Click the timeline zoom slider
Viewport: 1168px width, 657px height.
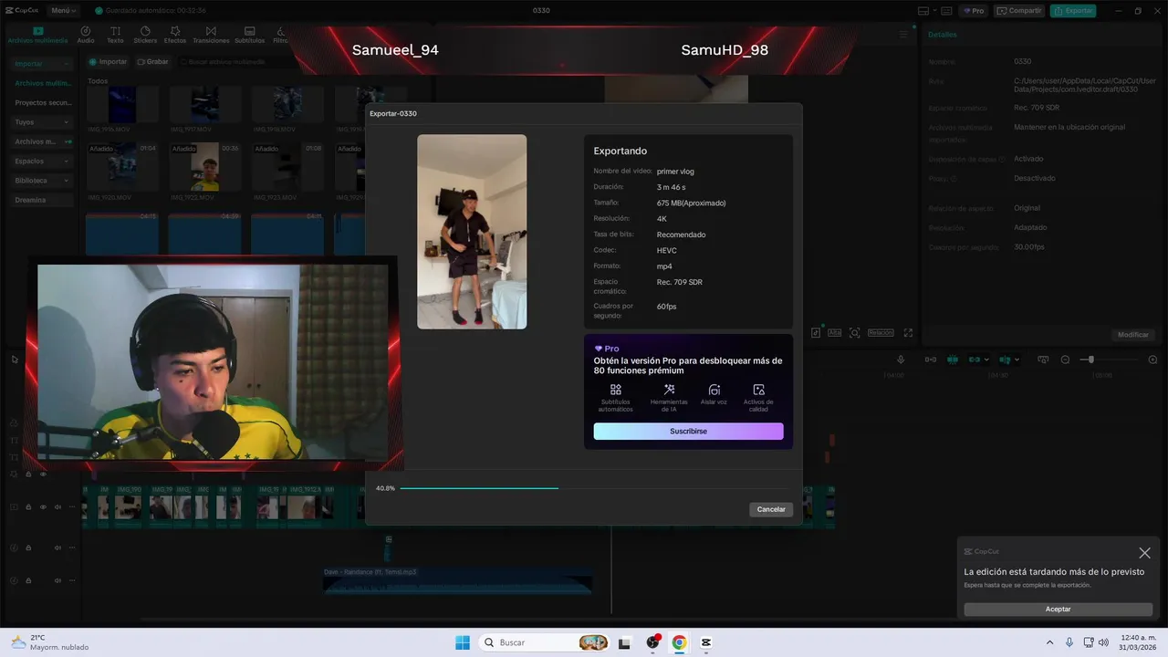1107,360
